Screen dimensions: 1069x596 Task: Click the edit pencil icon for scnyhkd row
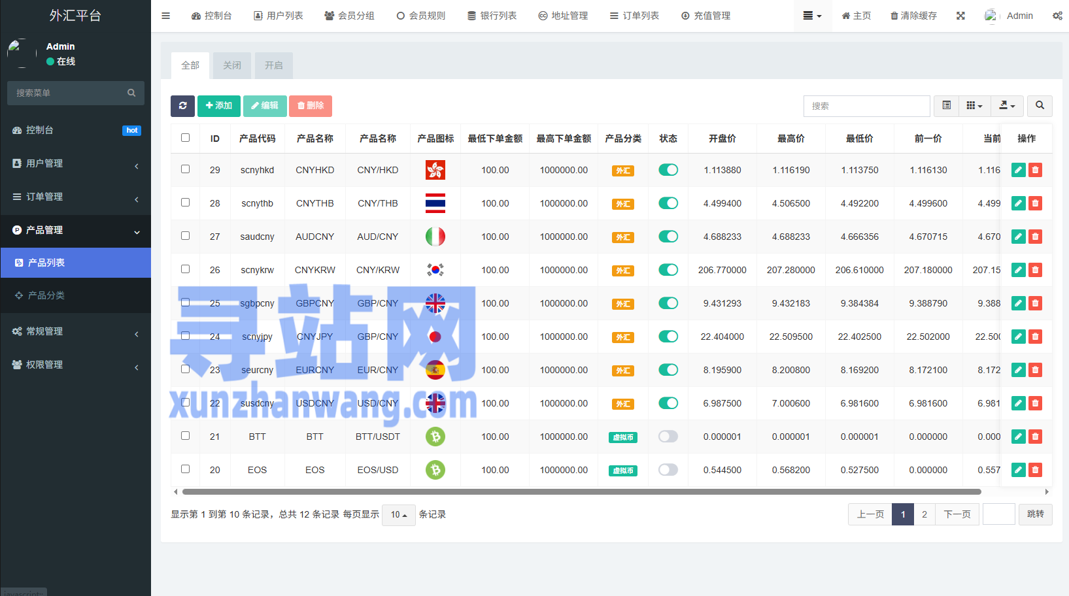pos(1018,170)
